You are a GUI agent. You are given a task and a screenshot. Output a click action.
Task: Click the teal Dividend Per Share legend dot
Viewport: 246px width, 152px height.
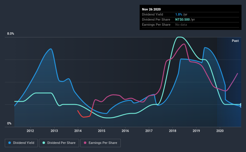[x=44, y=143]
